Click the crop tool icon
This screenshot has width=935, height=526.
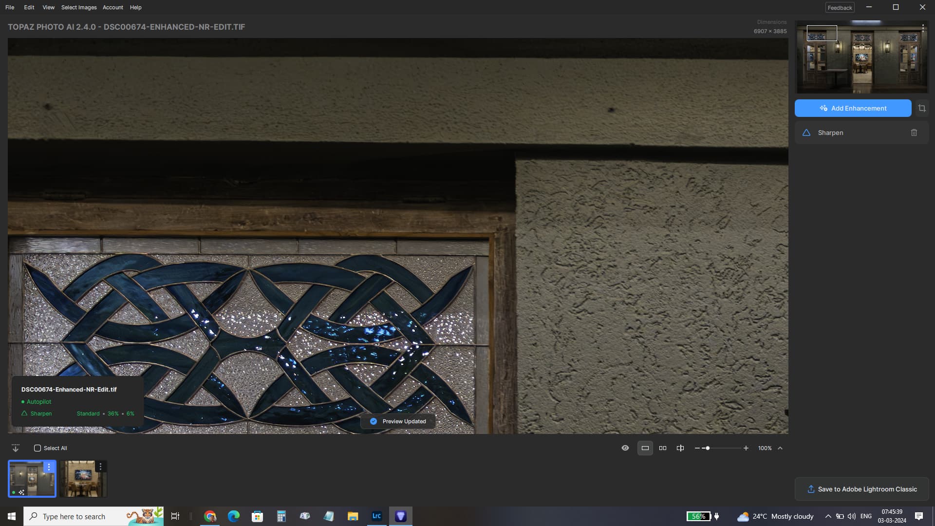coord(922,108)
